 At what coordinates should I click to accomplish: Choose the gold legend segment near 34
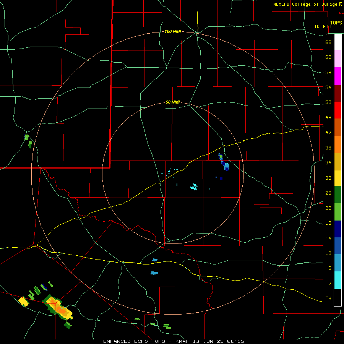pos(338,162)
